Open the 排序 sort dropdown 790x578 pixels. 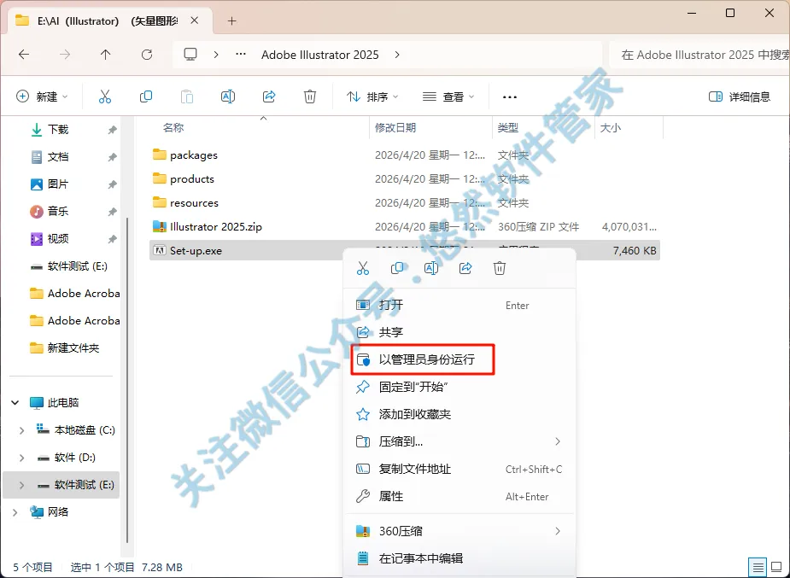pos(372,96)
